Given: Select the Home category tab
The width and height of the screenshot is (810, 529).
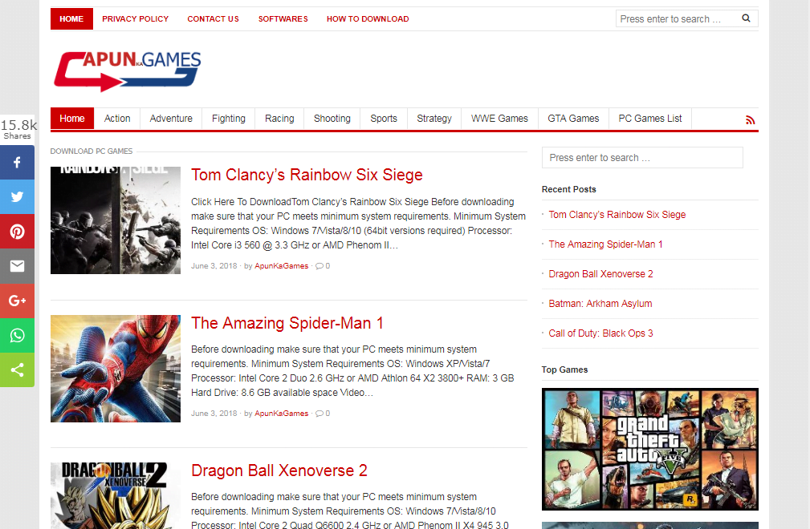Looking at the screenshot, I should tap(72, 119).
